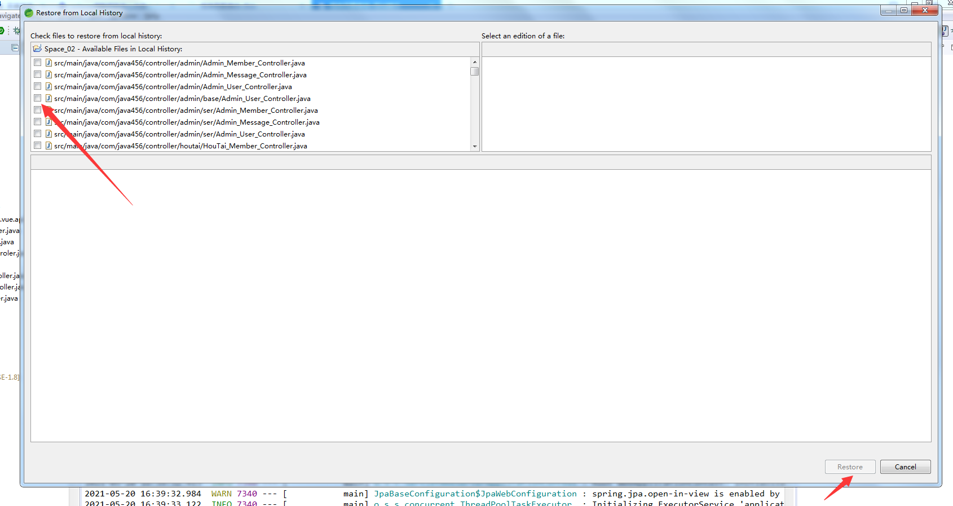This screenshot has height=506, width=953.
Task: Click Java file icon beside admin/Admin_User_Controller.java
Action: 48,86
